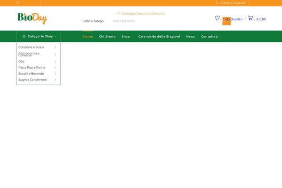282x188 pixels.
Task: Expand Pasta Riso e Farine arrow
Action: pos(55,68)
